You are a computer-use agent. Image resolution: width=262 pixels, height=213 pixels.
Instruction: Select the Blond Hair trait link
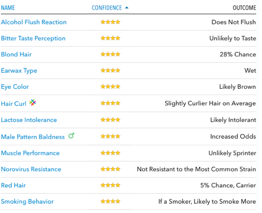[x=16, y=54]
